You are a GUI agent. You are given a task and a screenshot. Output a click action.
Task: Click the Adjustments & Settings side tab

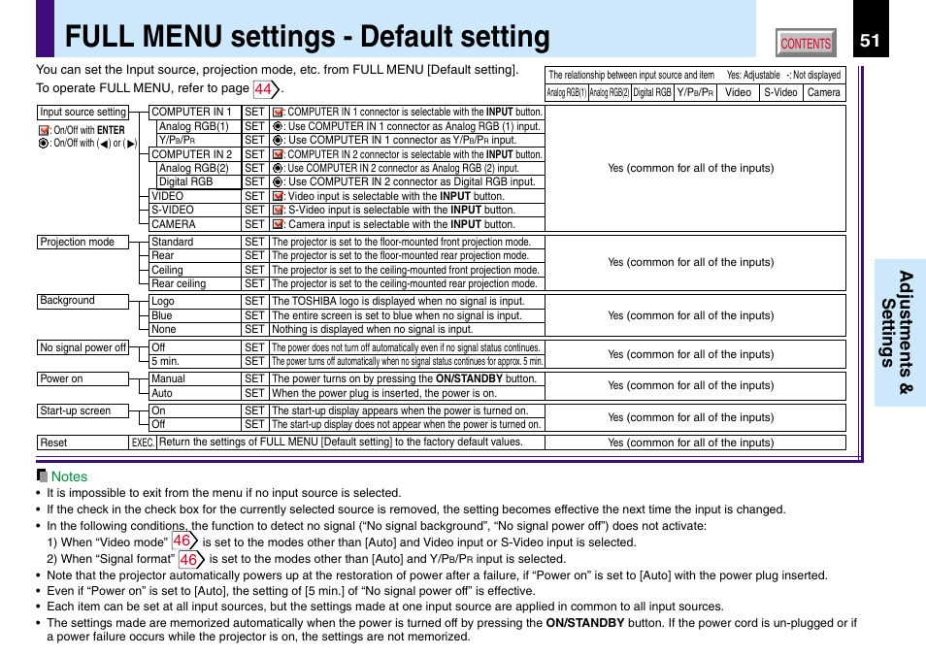(x=900, y=333)
